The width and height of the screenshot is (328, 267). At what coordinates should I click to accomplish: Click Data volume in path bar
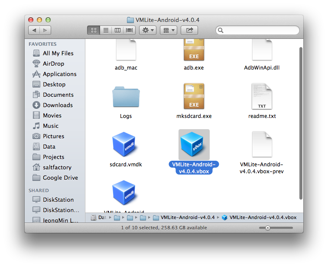coord(99,218)
